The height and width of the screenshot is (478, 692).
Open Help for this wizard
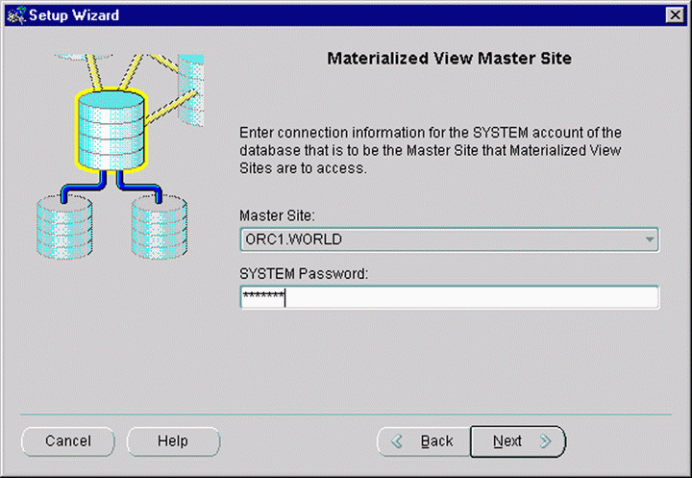173,441
